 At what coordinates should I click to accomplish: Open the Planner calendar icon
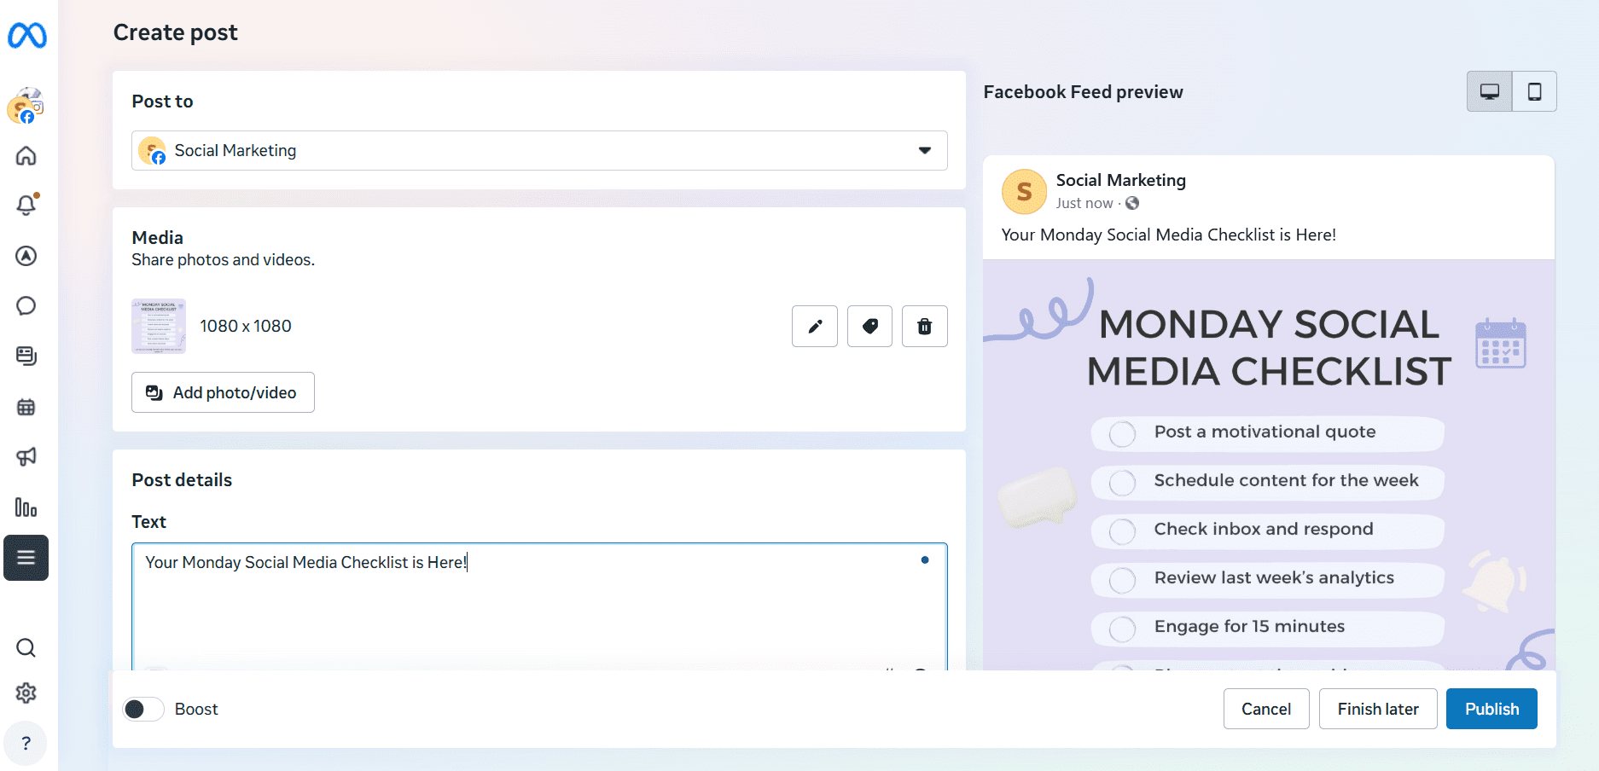(26, 407)
